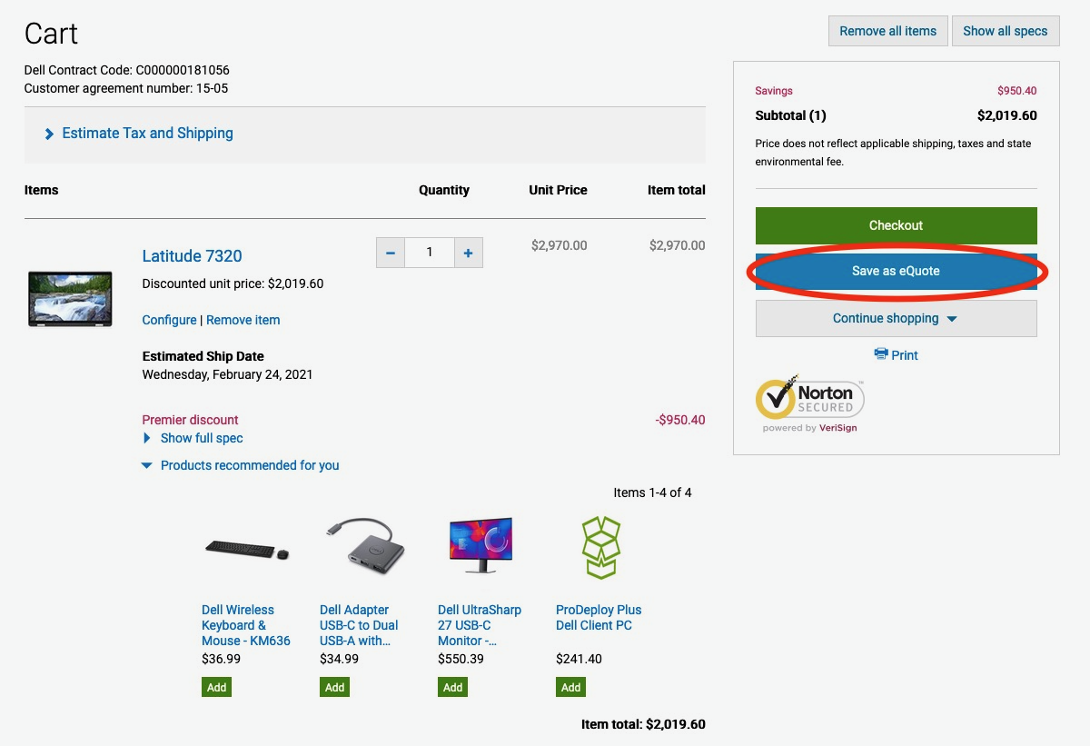Screen dimensions: 1090x746
Task: Open Continue shopping dropdown
Action: [x=896, y=318]
